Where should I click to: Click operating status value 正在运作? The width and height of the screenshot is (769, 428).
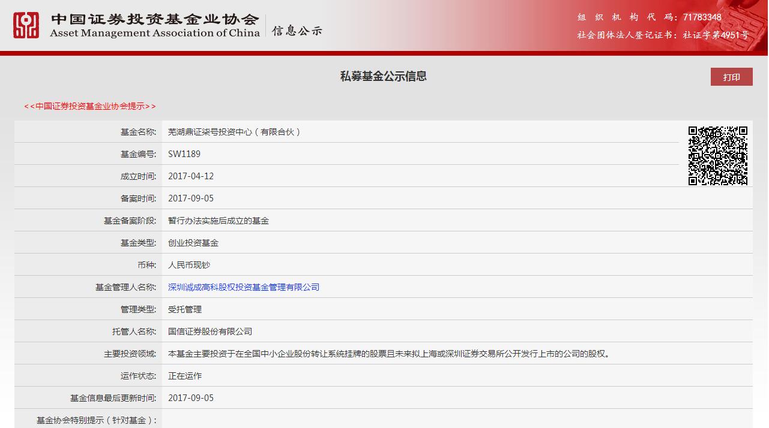(185, 376)
